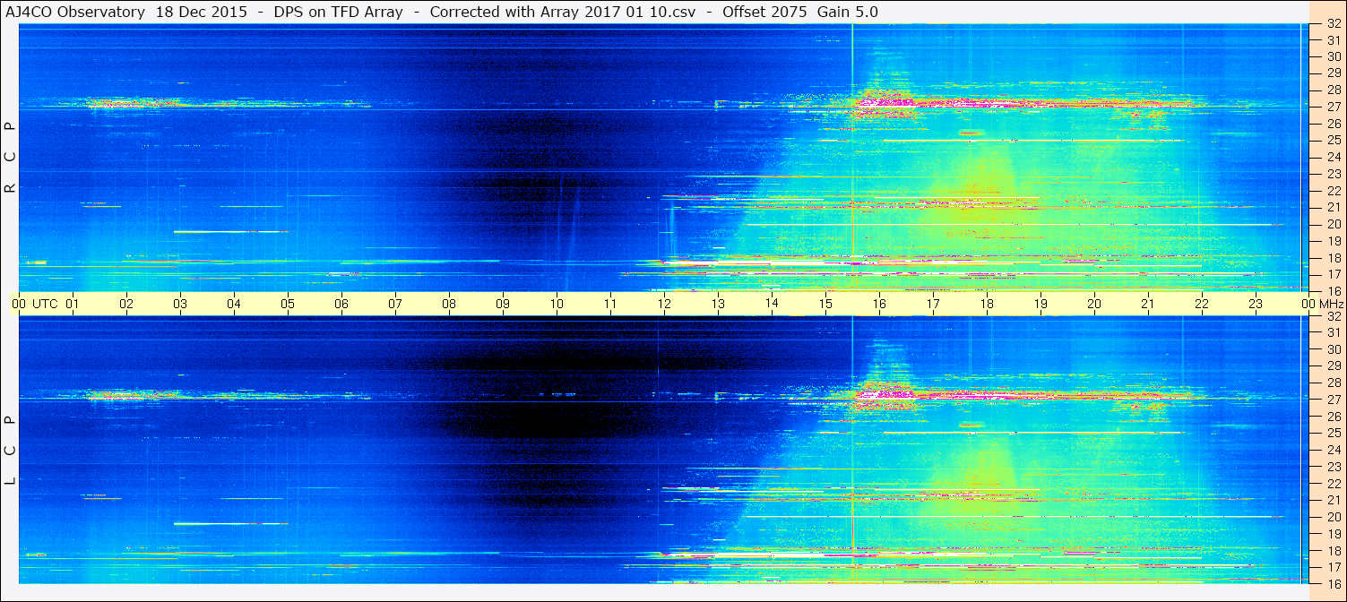1347x602 pixels.
Task: Click the AJ4CO Observatory title text
Action: [73, 12]
